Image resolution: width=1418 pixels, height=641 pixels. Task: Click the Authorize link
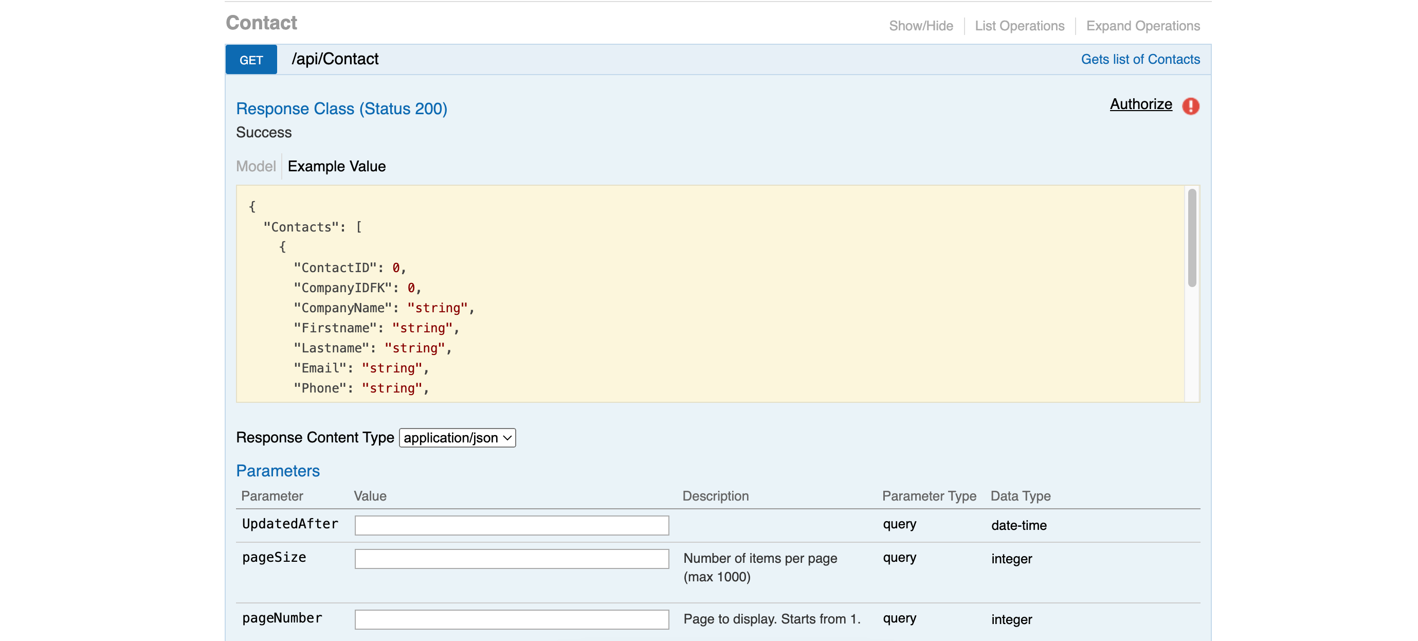point(1140,104)
